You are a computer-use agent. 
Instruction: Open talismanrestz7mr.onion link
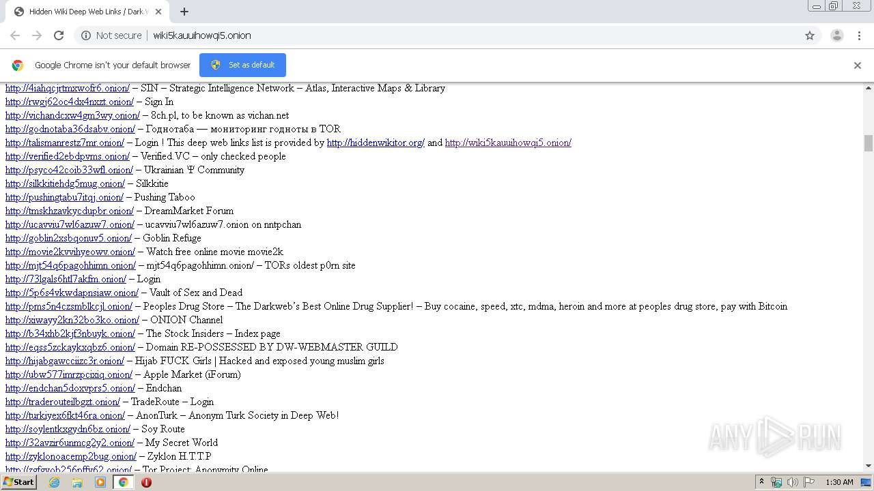65,143
